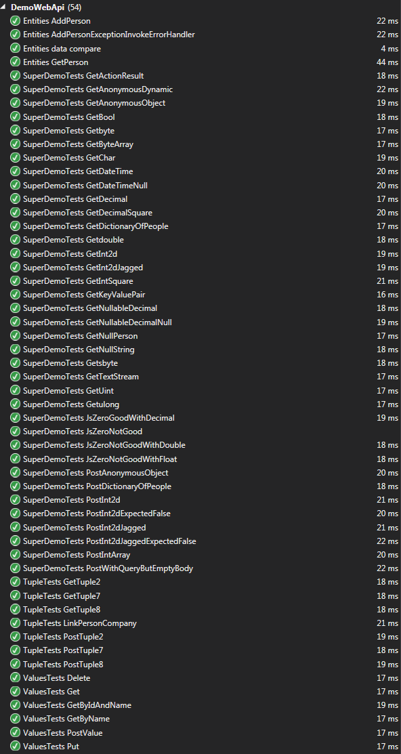Click the 44 ms duration of Entities GetPerson
Screen dimensions: 401x754
click(x=387, y=62)
